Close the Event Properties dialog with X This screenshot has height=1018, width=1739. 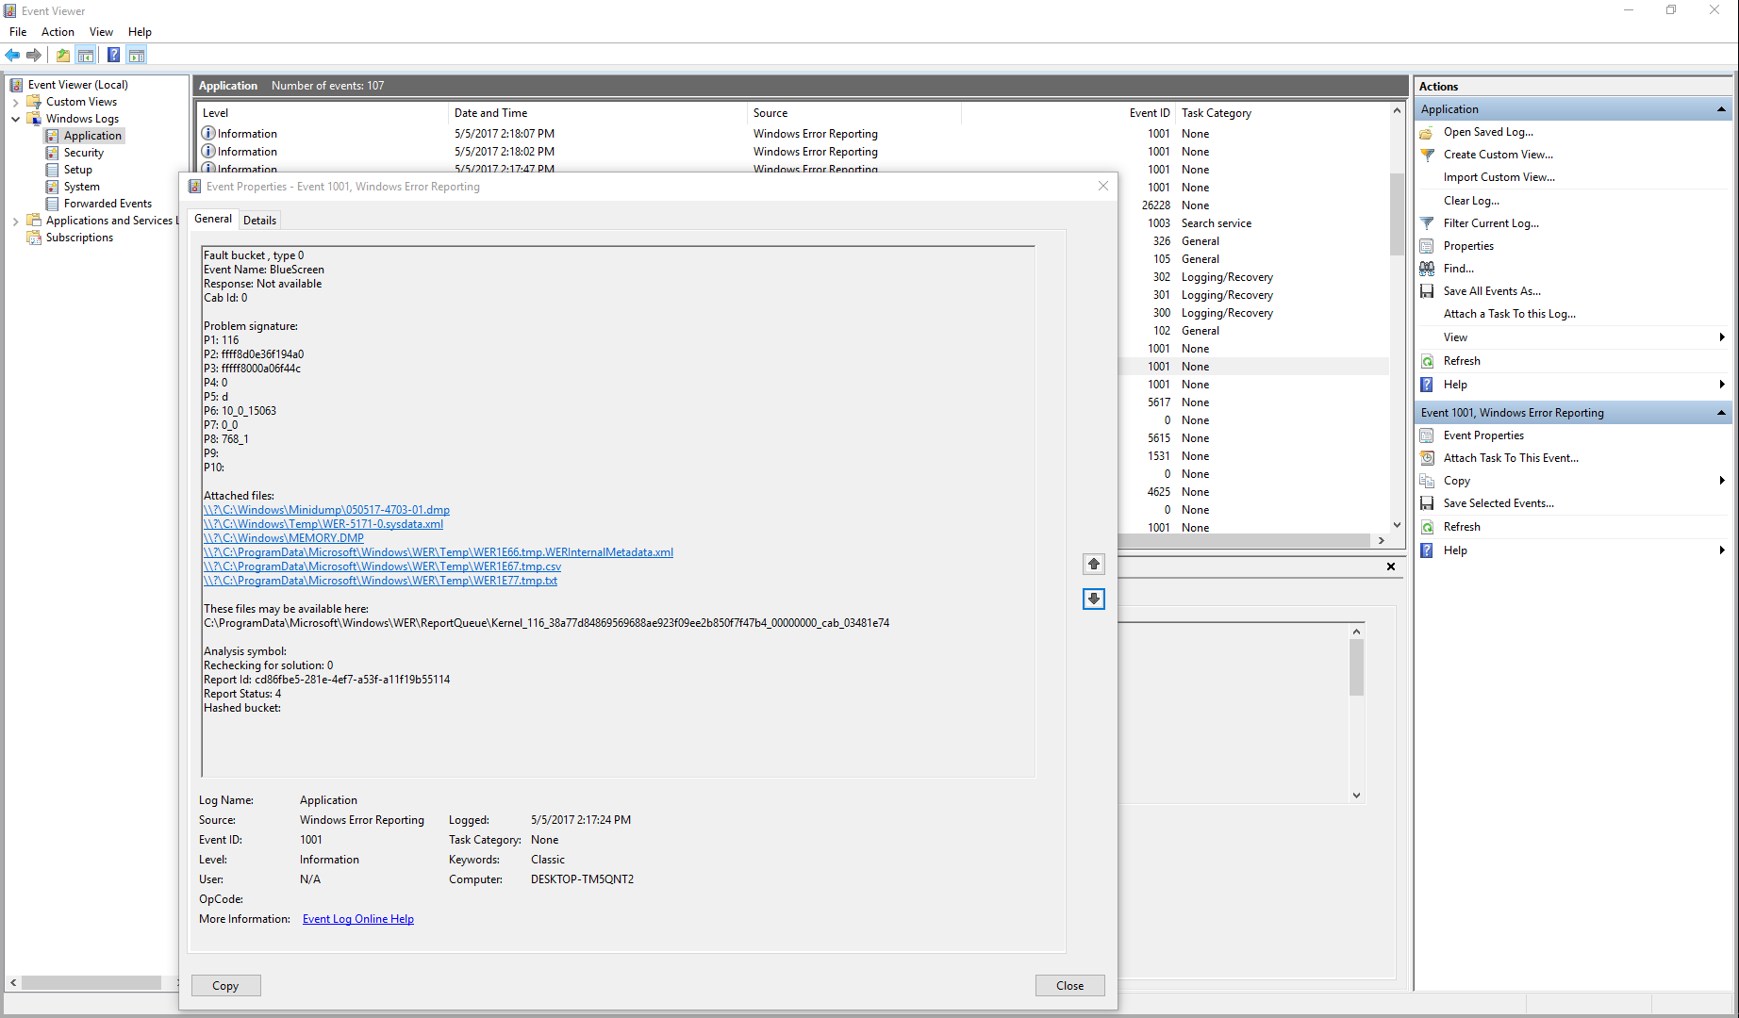pyautogui.click(x=1103, y=186)
